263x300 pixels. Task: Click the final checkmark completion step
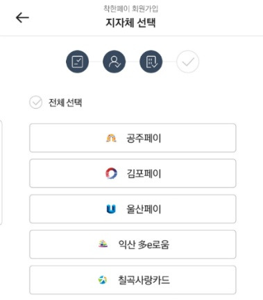click(187, 62)
